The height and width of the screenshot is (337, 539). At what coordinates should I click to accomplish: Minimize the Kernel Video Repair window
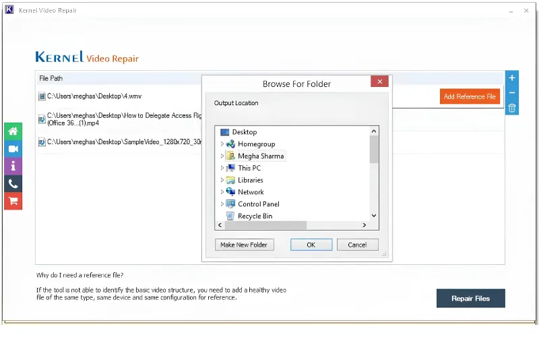coord(511,11)
